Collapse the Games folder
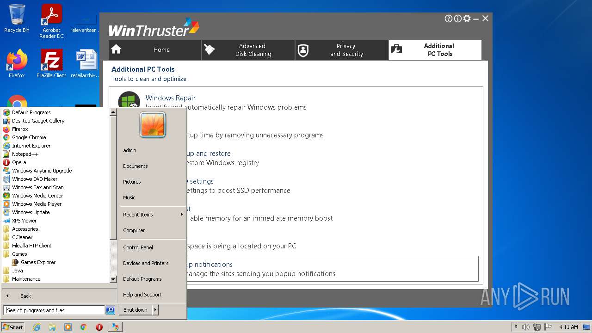The width and height of the screenshot is (592, 333). click(19, 254)
